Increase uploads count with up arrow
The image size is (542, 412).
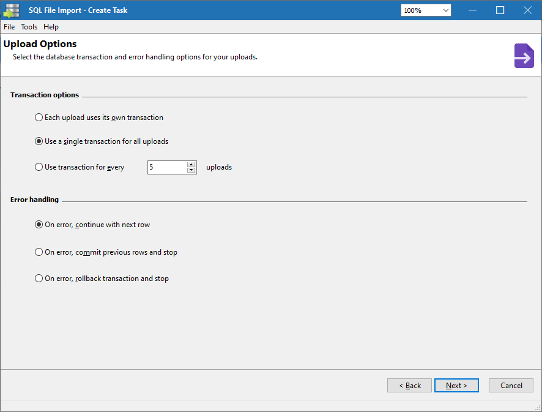tap(191, 164)
